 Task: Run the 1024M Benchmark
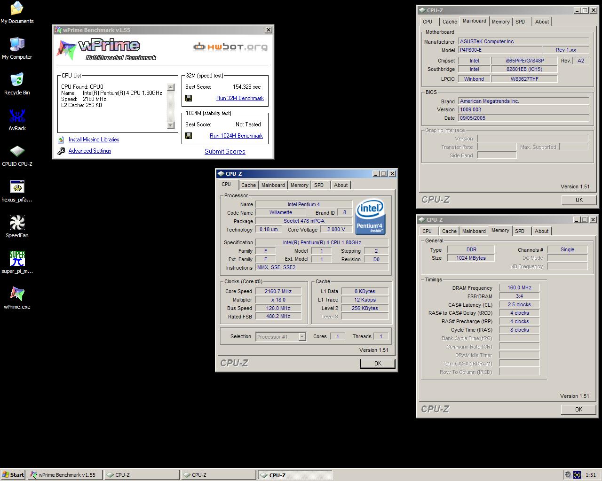pos(236,136)
